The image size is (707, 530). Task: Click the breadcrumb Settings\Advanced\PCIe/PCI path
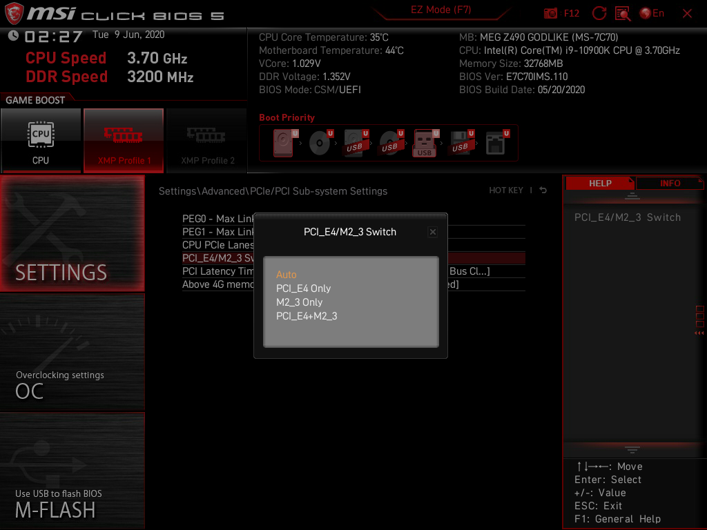click(273, 191)
